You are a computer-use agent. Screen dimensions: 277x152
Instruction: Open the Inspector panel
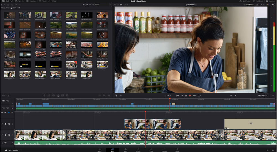271,1
